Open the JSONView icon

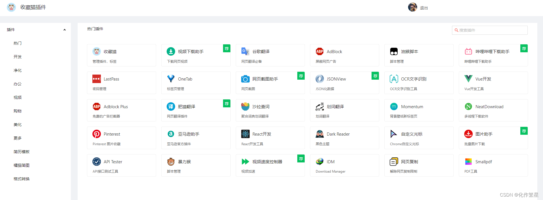(x=320, y=79)
